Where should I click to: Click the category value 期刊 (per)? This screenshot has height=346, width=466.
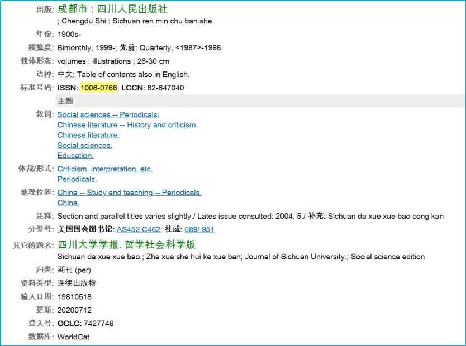coord(74,270)
